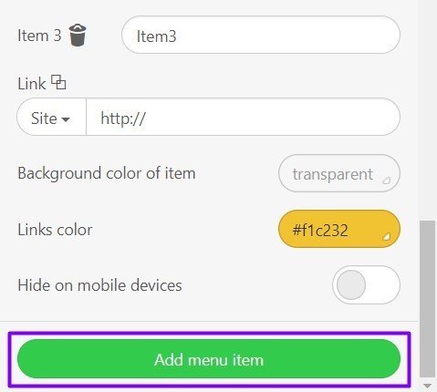
Task: Open the Site link type dropdown
Action: [51, 117]
